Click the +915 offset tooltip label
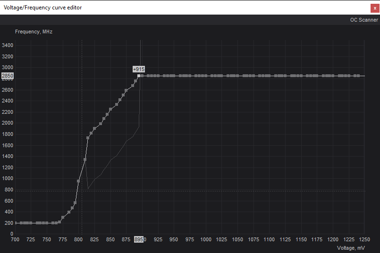This screenshot has height=253, width=380. point(139,69)
